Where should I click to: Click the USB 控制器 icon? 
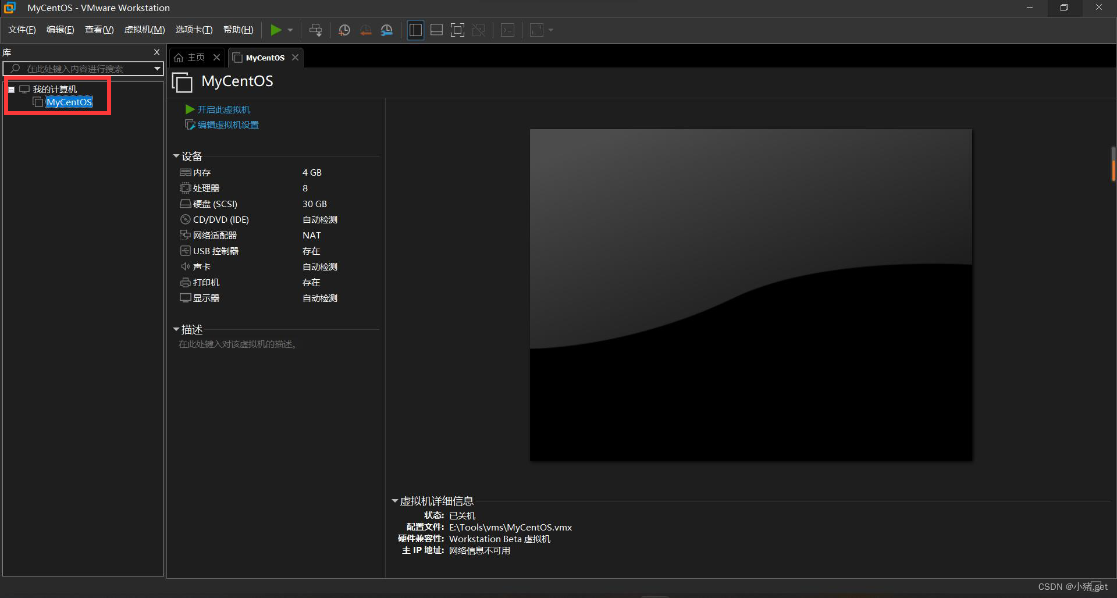186,251
